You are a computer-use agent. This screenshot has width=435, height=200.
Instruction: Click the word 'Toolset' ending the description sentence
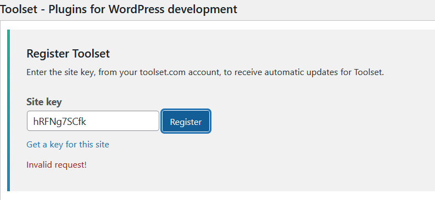[369, 72]
